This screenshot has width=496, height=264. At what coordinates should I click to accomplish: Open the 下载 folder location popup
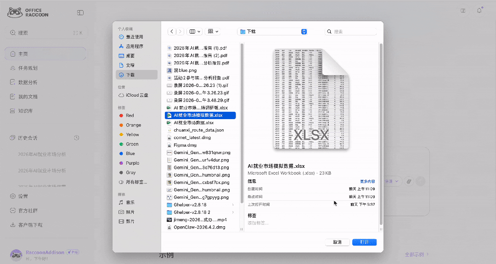pyautogui.click(x=273, y=31)
